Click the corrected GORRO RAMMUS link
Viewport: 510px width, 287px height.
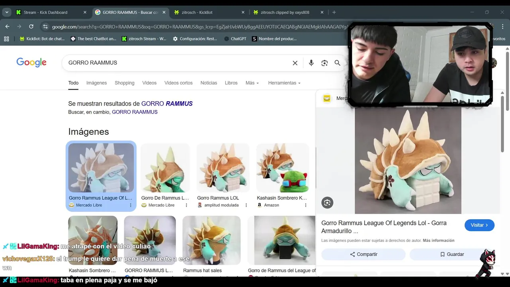(167, 104)
